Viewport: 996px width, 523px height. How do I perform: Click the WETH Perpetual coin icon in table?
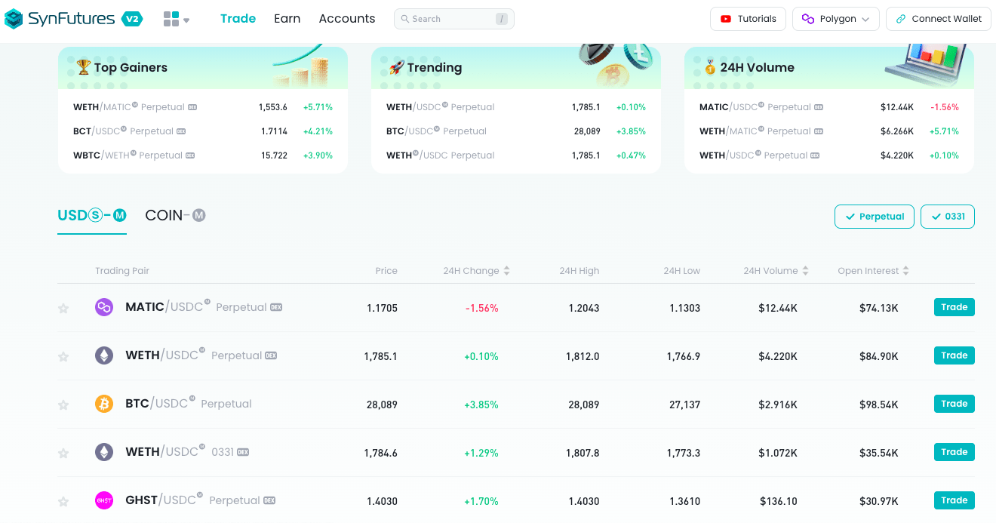(104, 355)
